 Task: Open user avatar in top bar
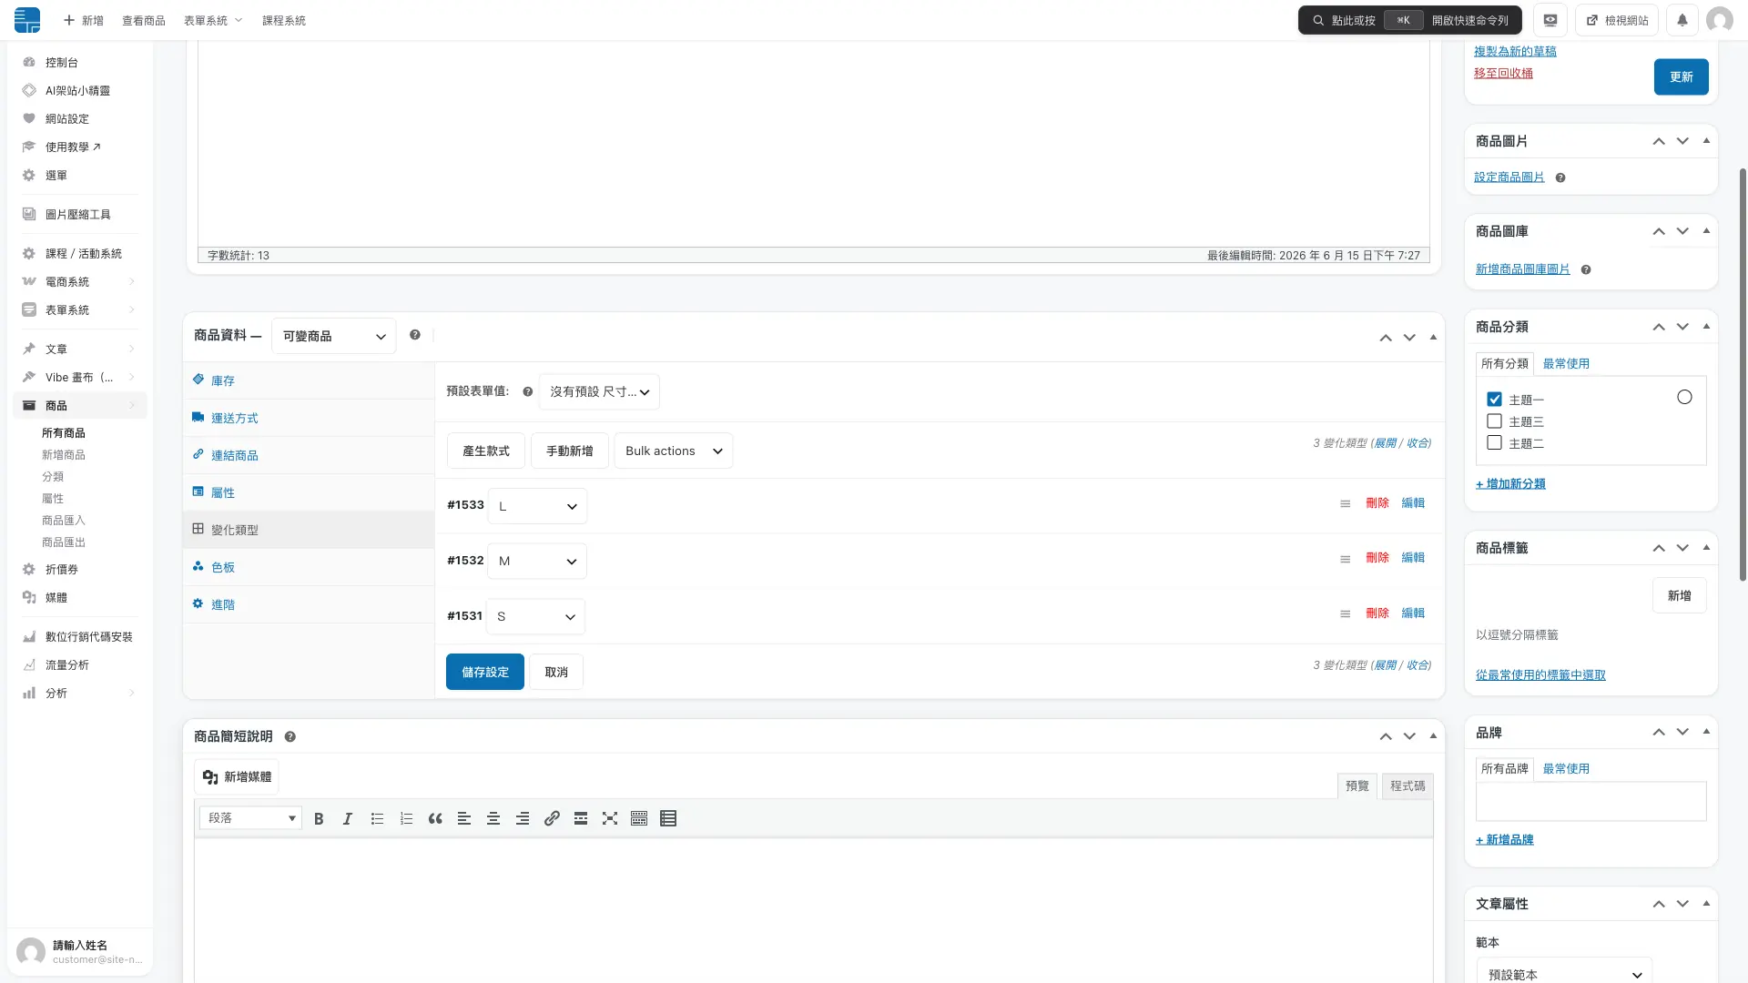coord(1720,20)
